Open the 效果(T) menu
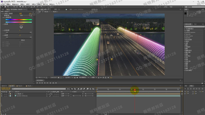The width and height of the screenshot is (205, 115). pos(28,4)
